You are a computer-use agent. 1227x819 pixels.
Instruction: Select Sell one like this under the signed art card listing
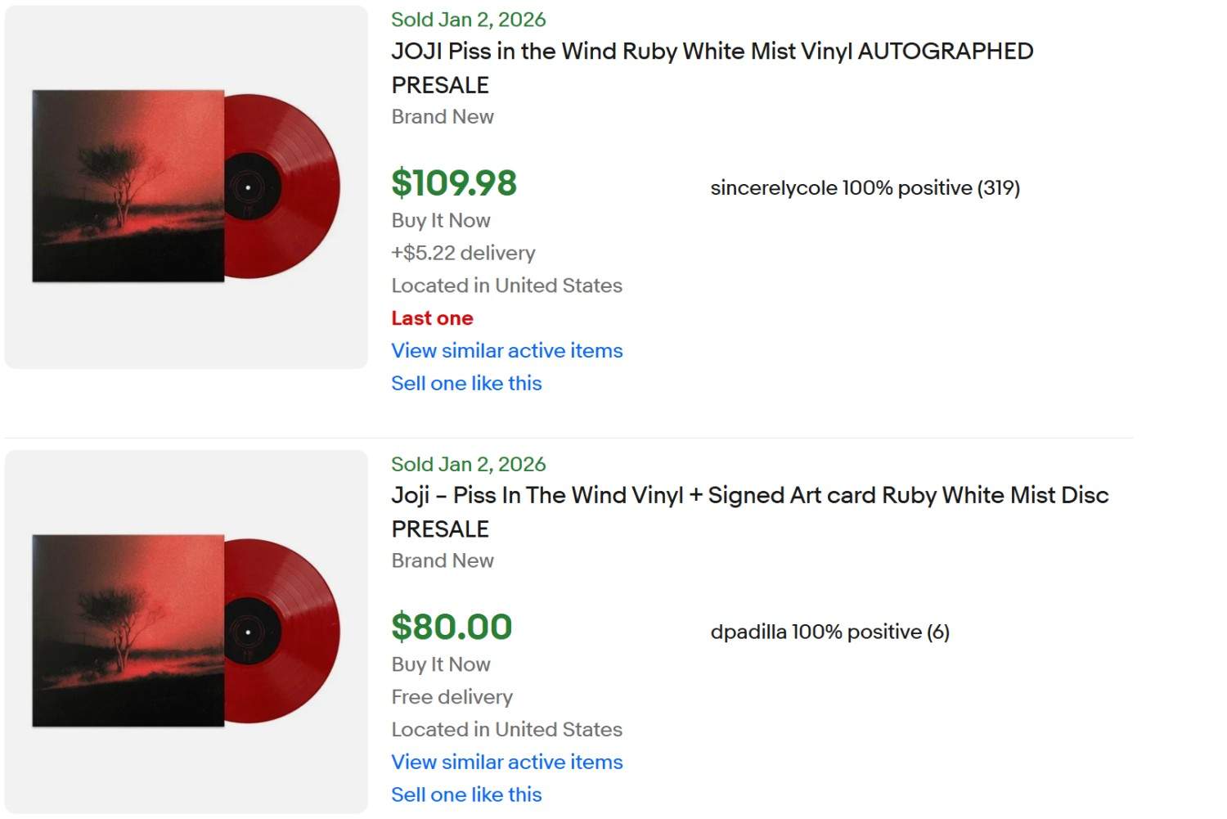pyautogui.click(x=466, y=794)
